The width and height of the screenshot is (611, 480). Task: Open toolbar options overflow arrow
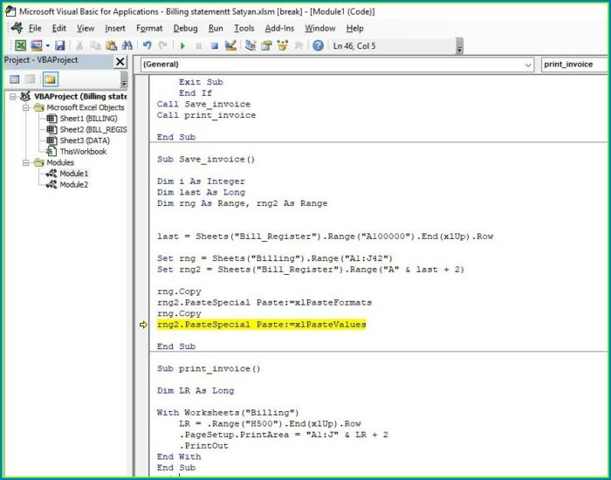460,46
